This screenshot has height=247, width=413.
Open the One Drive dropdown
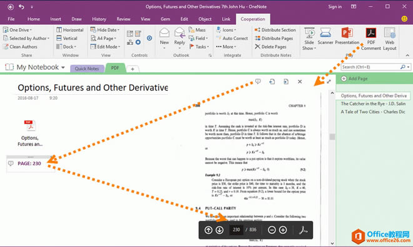pos(18,30)
